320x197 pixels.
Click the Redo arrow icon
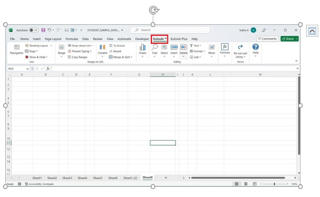pyautogui.click(x=58, y=30)
